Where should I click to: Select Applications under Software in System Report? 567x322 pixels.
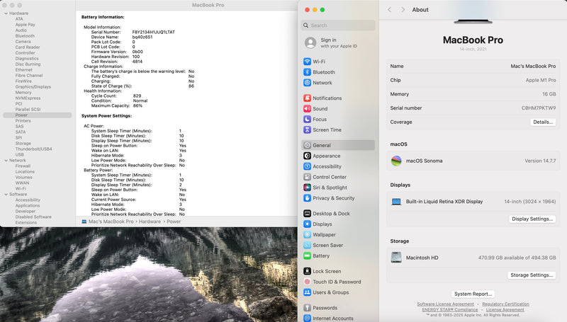click(28, 205)
